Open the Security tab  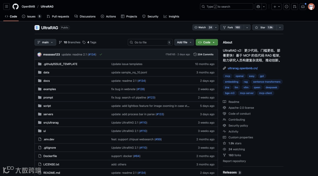(x=150, y=16)
